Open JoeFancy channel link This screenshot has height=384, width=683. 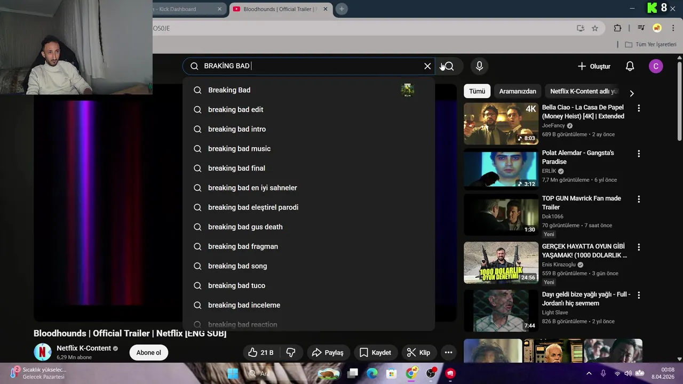(553, 125)
